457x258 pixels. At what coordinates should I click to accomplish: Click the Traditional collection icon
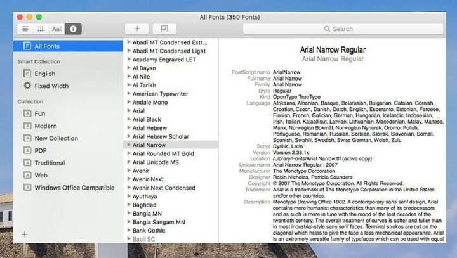pyautogui.click(x=27, y=163)
